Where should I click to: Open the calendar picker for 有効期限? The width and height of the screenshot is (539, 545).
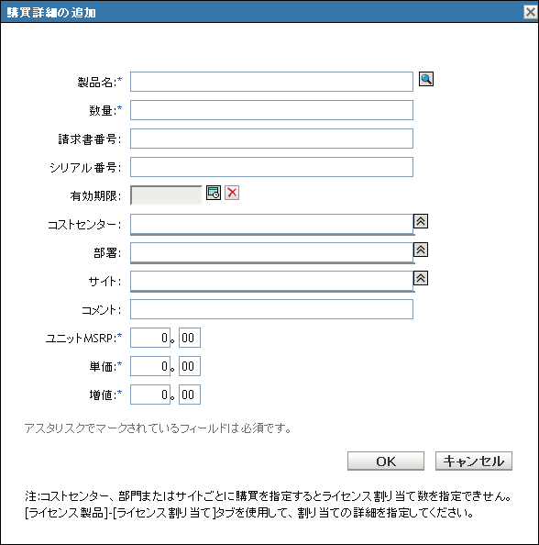(x=214, y=193)
